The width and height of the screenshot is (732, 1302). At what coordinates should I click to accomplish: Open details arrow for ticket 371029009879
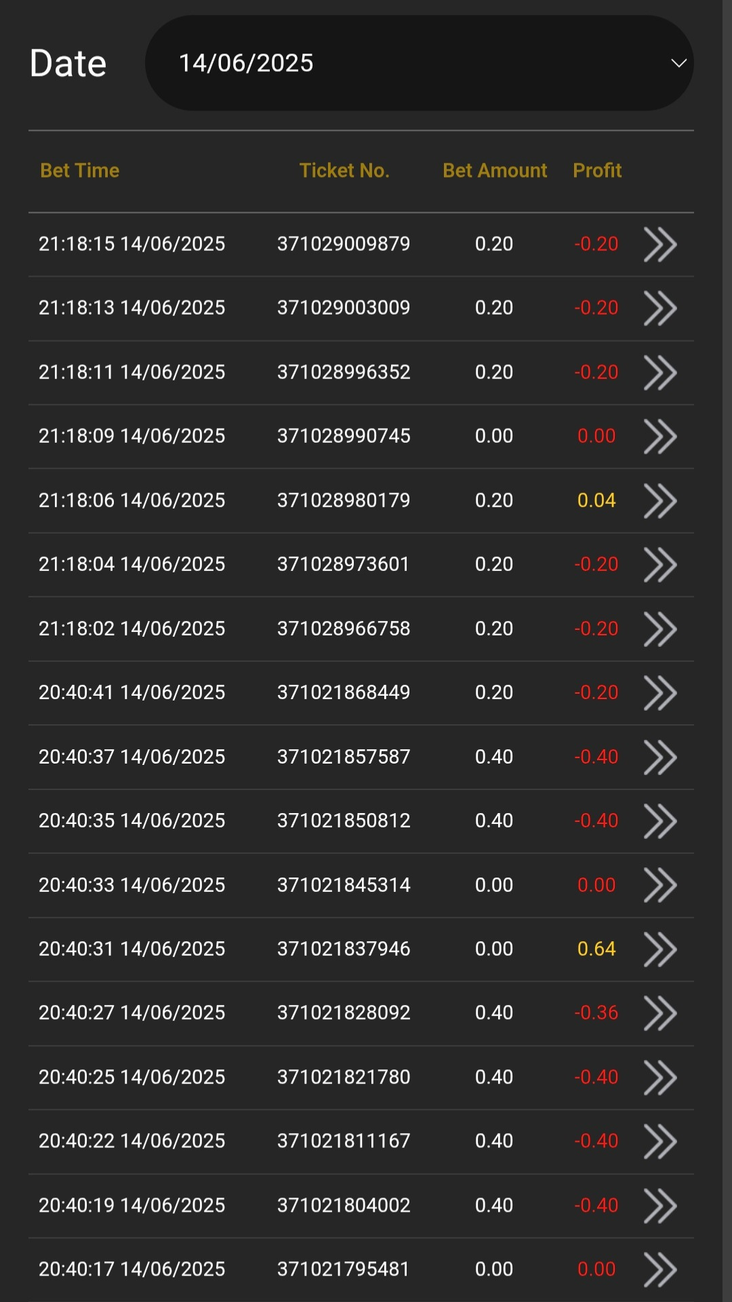(660, 244)
